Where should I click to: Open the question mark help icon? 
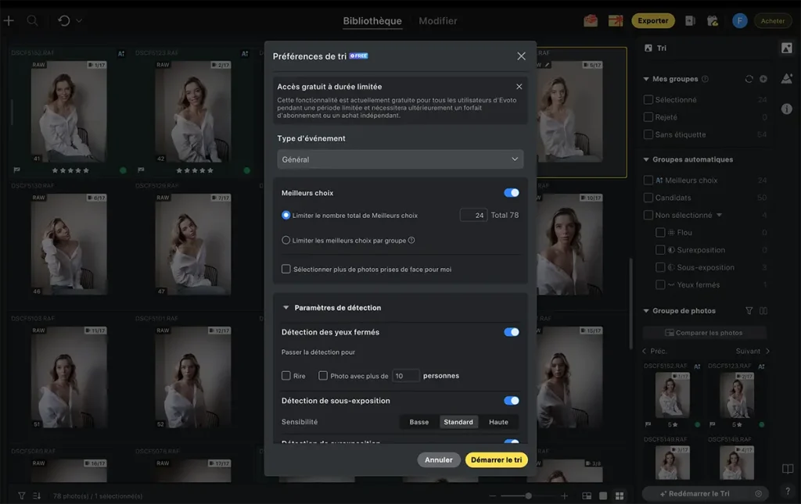coord(787,491)
